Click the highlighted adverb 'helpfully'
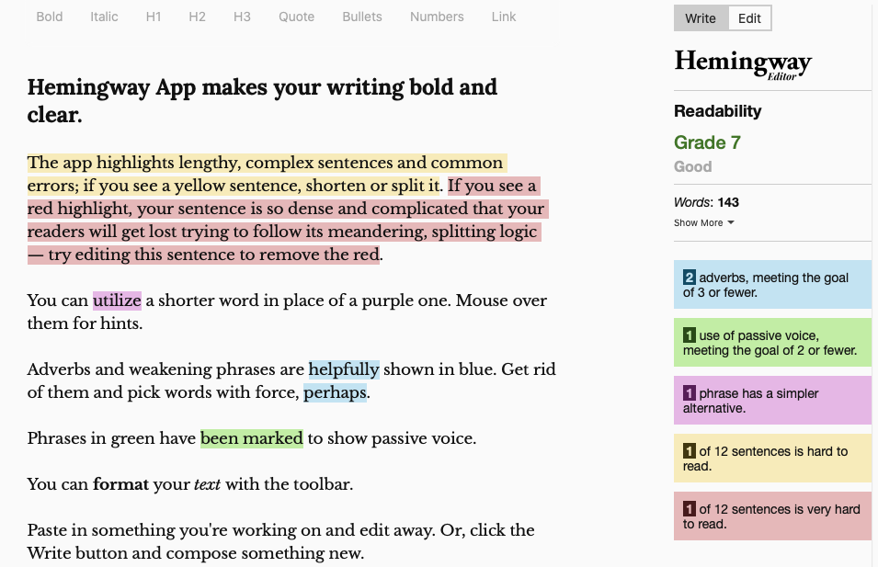The image size is (878, 567). point(344,369)
